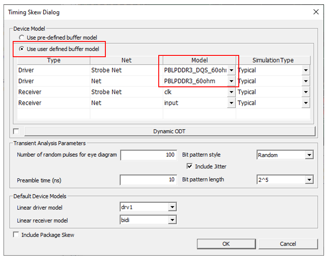Toggle the Include Jitter checkbox
This screenshot has width=331, height=264.
[189, 166]
